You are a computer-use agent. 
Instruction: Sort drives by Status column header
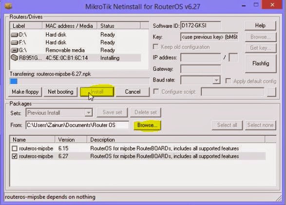click(119, 26)
